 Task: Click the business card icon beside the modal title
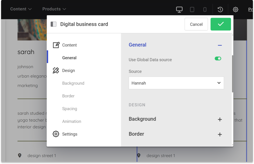pos(53,24)
